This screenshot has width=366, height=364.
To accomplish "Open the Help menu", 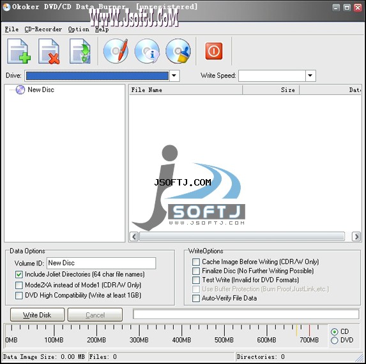I will pyautogui.click(x=102, y=29).
